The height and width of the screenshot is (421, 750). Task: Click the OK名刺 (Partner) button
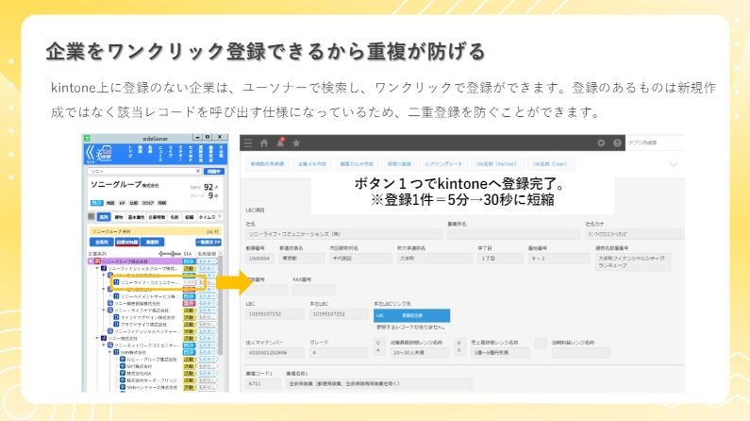(x=497, y=164)
